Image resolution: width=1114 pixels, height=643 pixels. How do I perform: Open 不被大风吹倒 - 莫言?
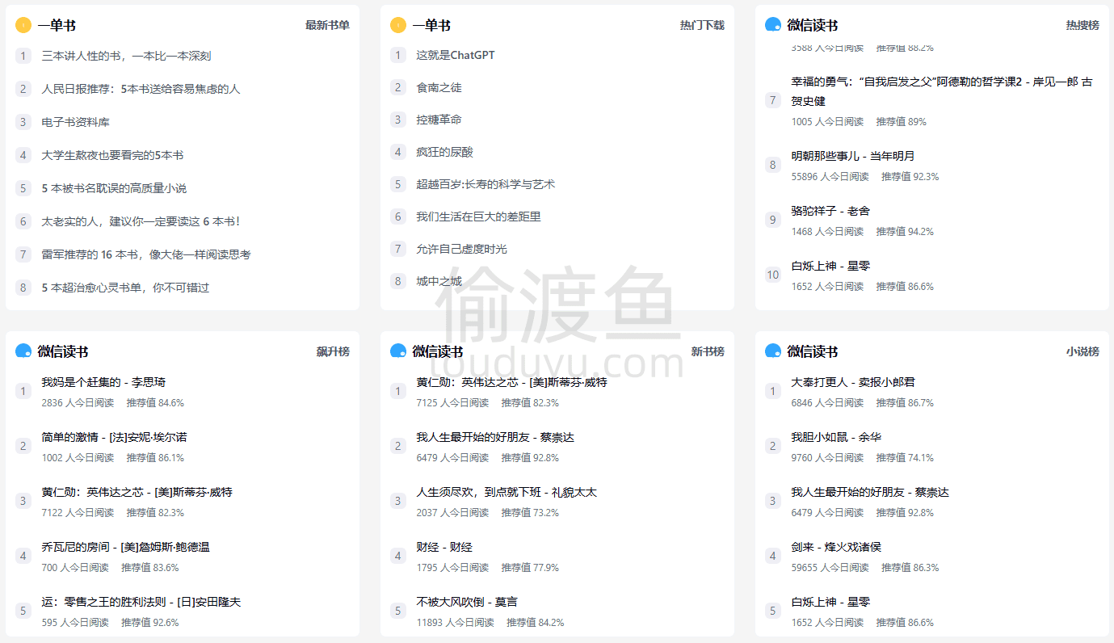(467, 602)
